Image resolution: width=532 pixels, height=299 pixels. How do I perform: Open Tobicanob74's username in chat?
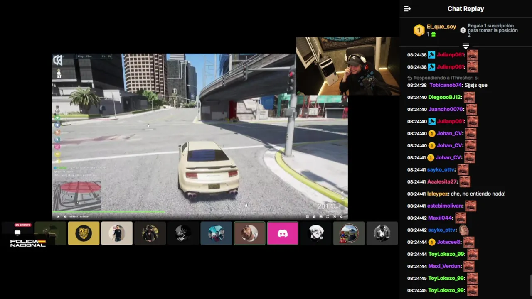(x=446, y=85)
